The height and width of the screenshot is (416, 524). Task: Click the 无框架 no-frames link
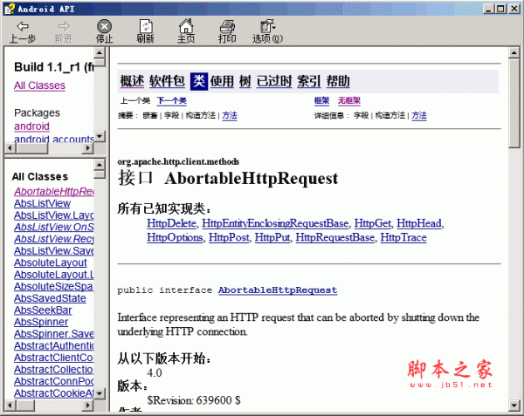tap(349, 100)
